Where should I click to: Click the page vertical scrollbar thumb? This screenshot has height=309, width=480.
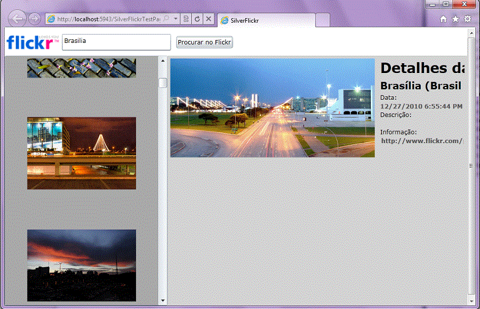pyautogui.click(x=471, y=166)
